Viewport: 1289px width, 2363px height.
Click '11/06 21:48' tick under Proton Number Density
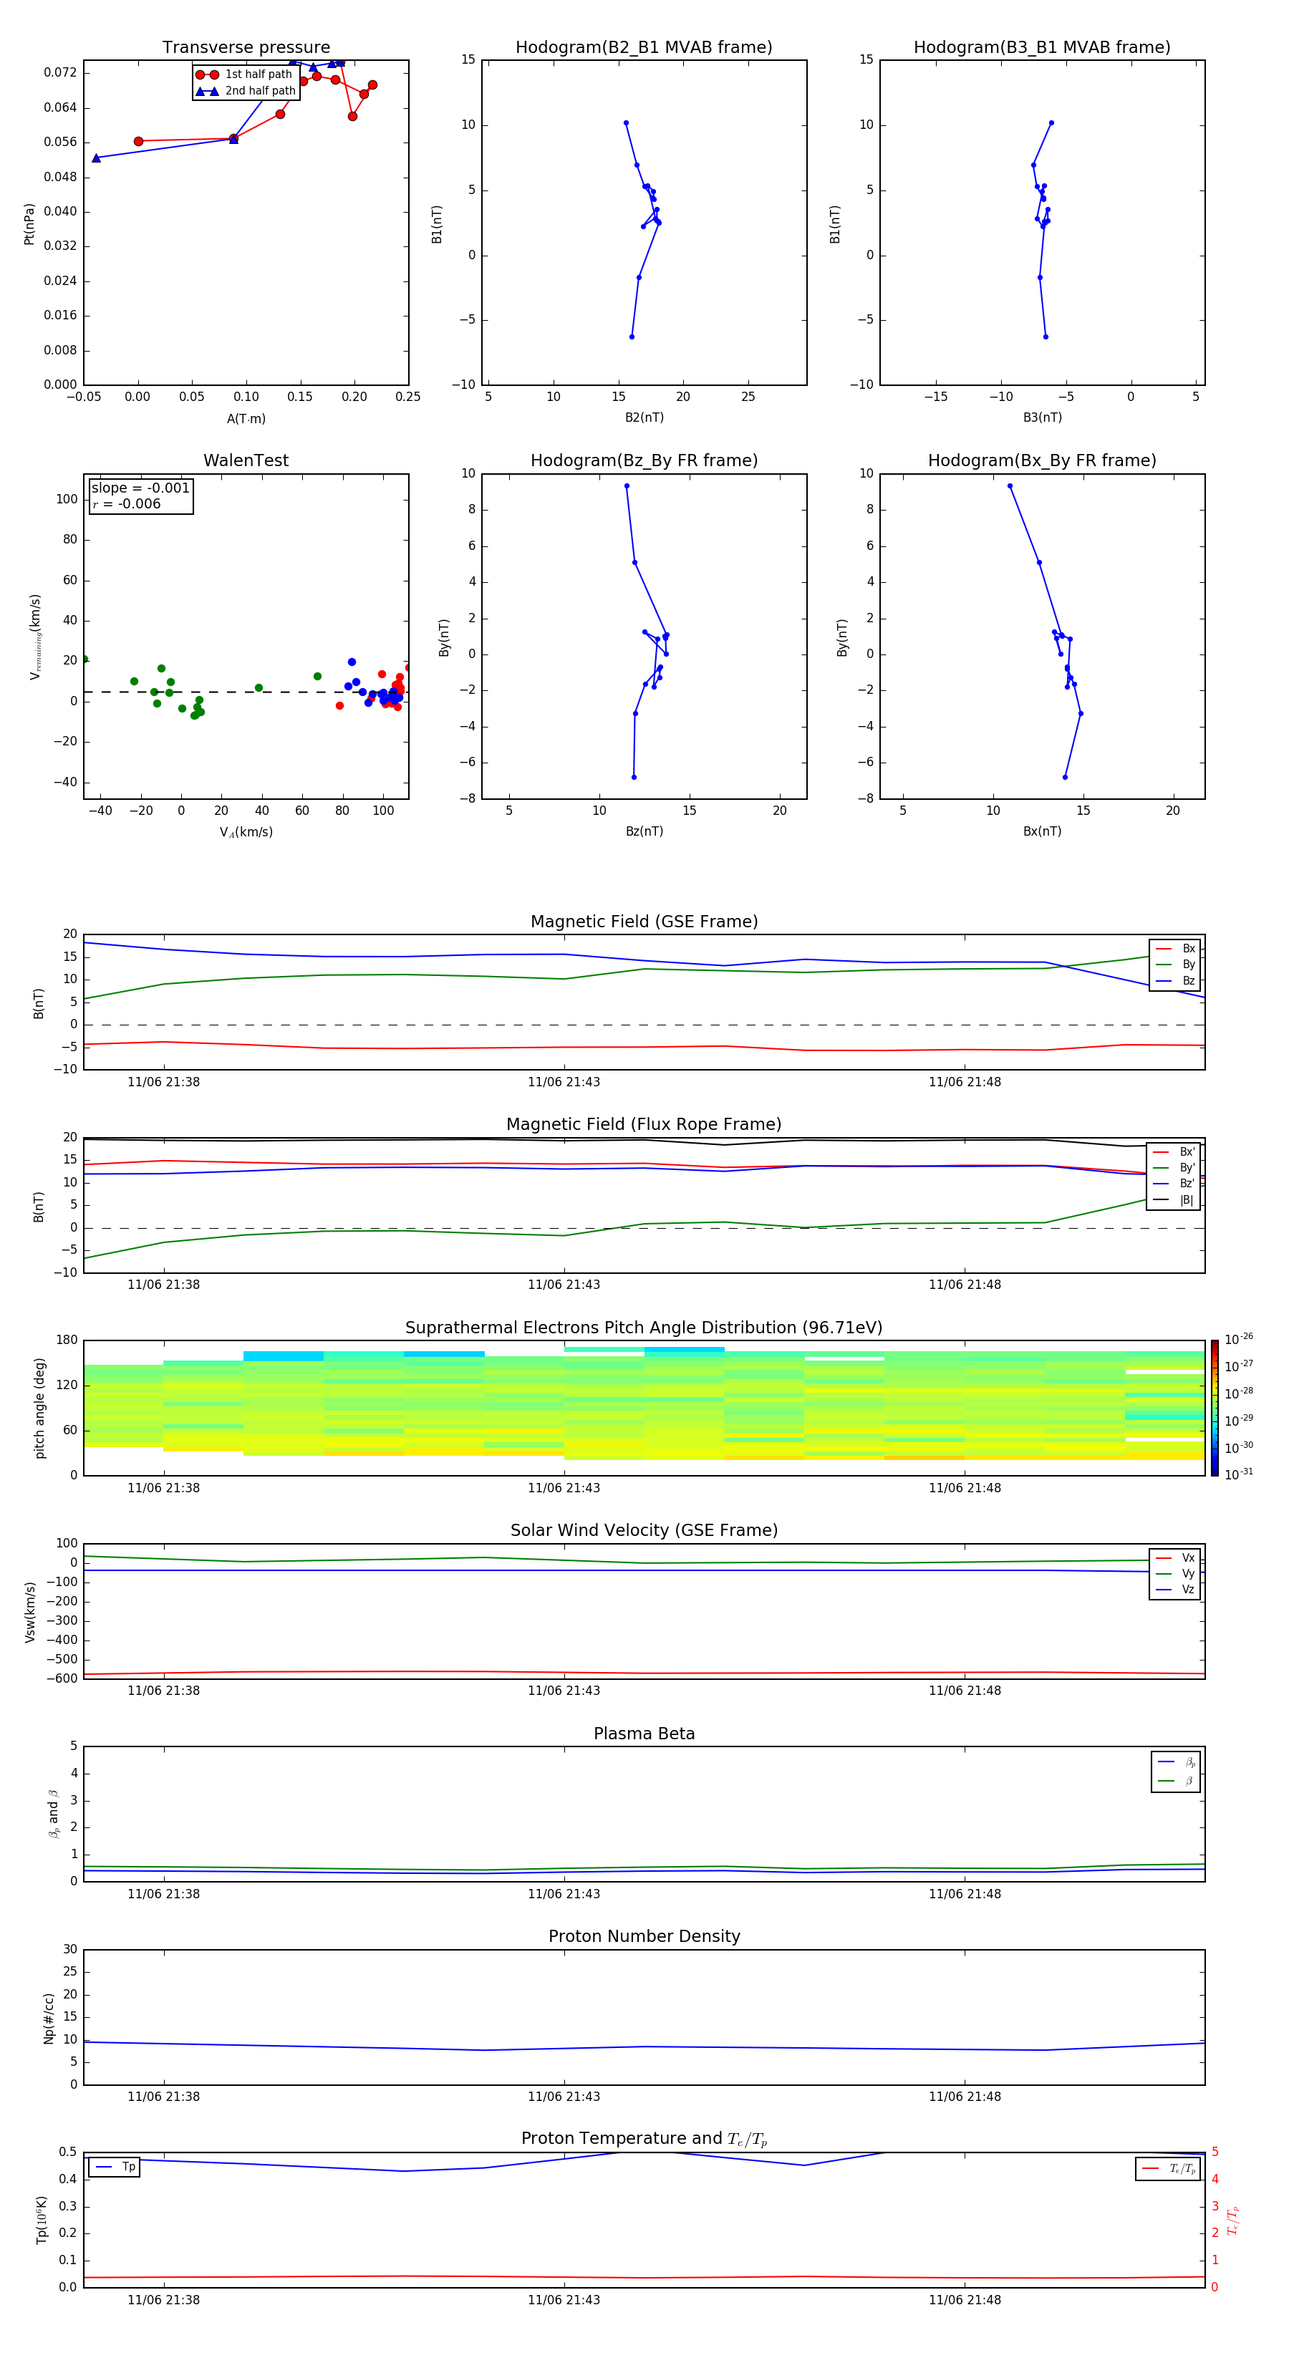(x=964, y=2097)
